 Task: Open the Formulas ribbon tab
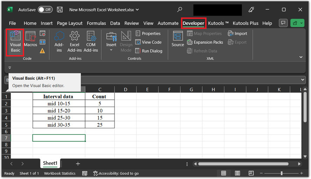(x=96, y=23)
